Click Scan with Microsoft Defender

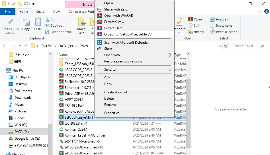click(127, 43)
